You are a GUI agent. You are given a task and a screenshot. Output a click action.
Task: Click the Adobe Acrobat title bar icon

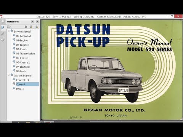pyautogui.click(x=2, y=16)
